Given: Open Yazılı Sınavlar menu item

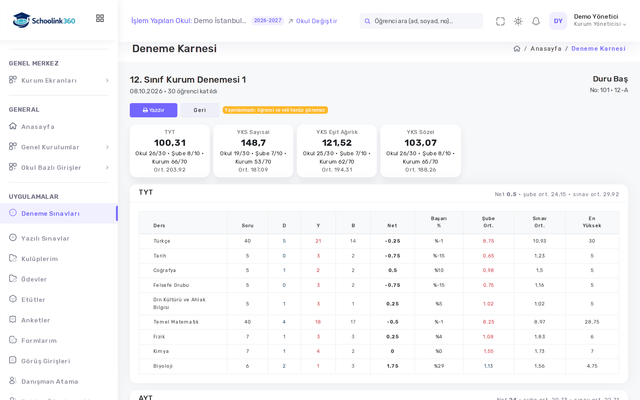Looking at the screenshot, I should pyautogui.click(x=59, y=238).
